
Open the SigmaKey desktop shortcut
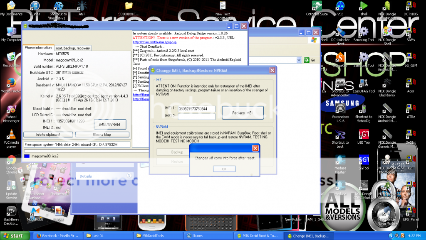[340, 57]
